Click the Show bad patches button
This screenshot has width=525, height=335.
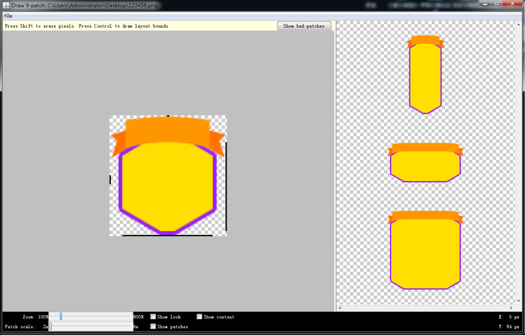(x=304, y=26)
